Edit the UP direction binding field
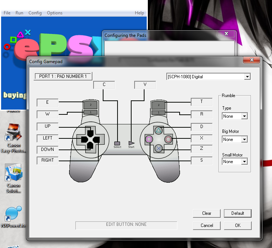 coord(48,126)
